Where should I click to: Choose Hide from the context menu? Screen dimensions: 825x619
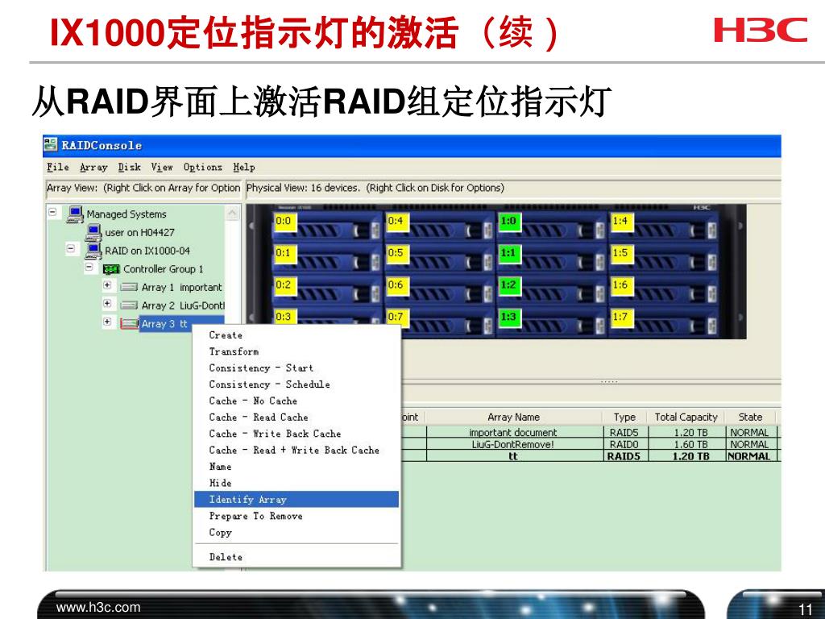[296, 483]
